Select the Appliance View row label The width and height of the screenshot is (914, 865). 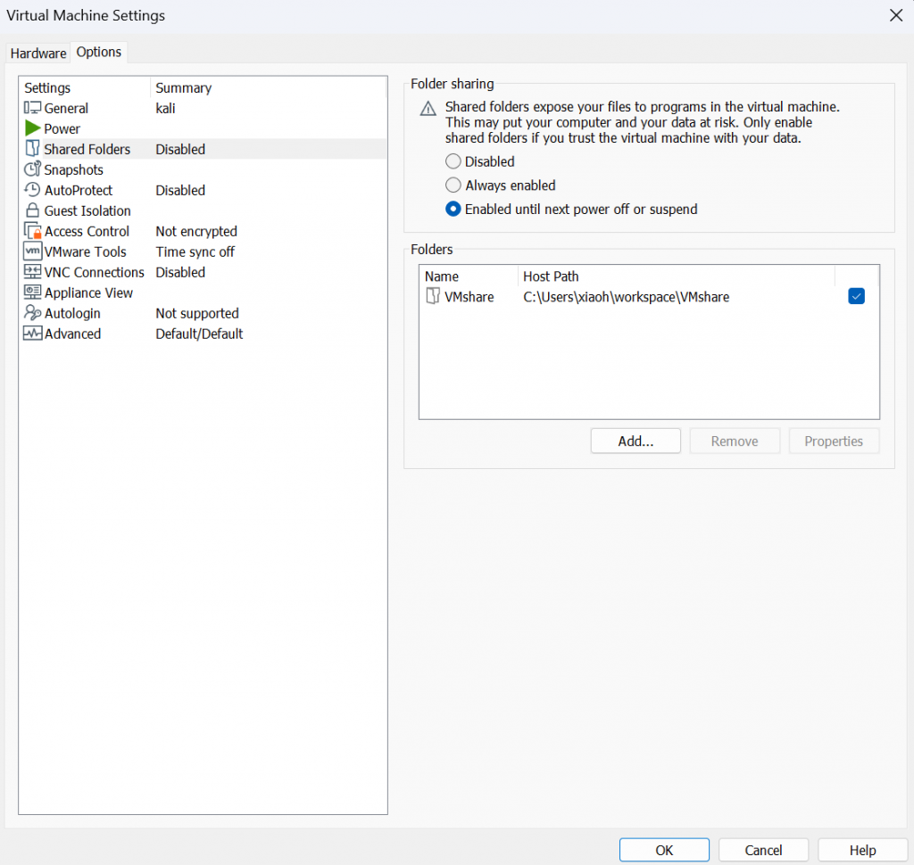88,292
